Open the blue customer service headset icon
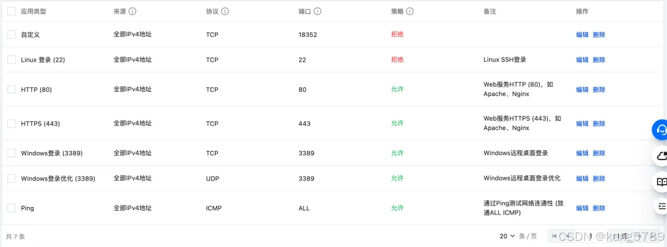 (x=661, y=129)
